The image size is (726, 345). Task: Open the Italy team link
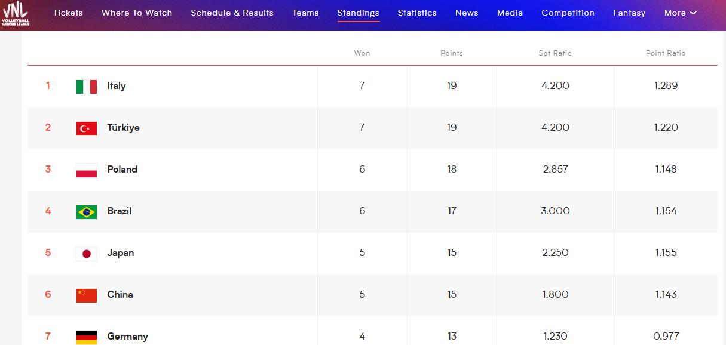(x=117, y=86)
